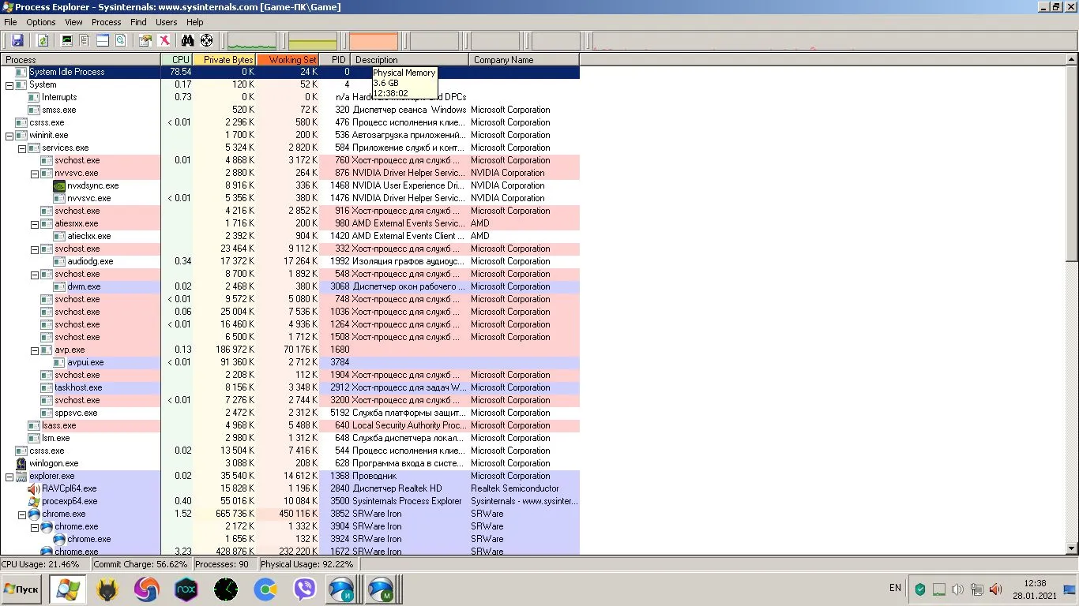Screen dimensions: 1079x606
Task: Open the Find menu
Action: [139, 22]
